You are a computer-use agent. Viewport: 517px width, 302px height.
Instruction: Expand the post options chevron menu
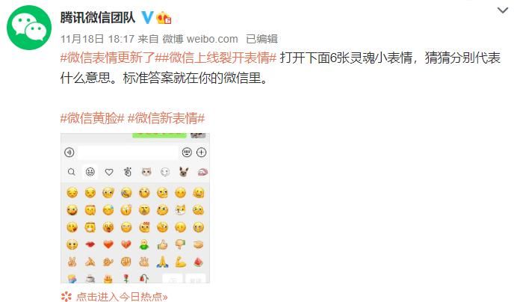click(x=503, y=10)
